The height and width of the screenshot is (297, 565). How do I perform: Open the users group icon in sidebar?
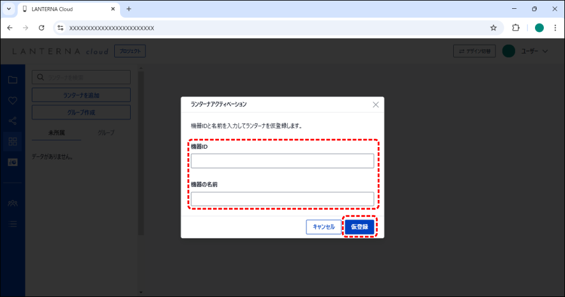point(12,203)
